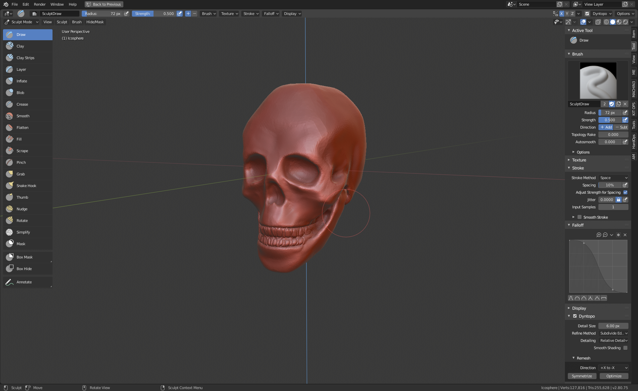The width and height of the screenshot is (638, 391).
Task: Choose the Simplify brush
Action: pyautogui.click(x=23, y=232)
